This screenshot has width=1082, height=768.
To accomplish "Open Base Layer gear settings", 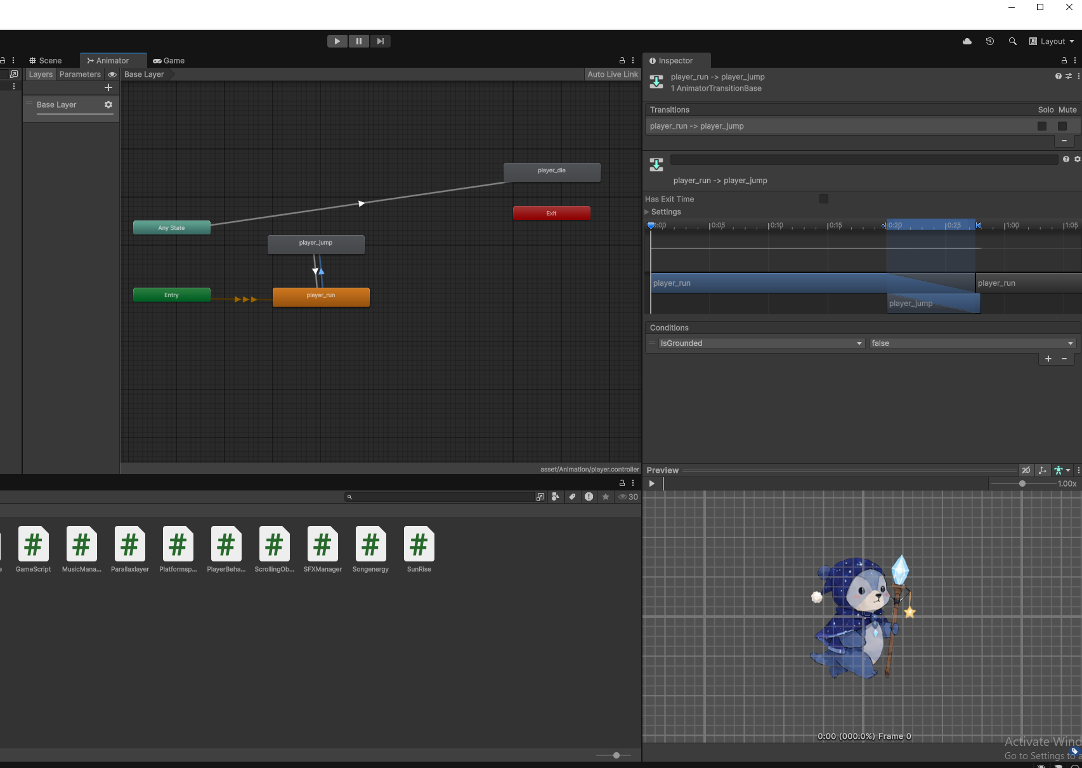I will tap(108, 105).
